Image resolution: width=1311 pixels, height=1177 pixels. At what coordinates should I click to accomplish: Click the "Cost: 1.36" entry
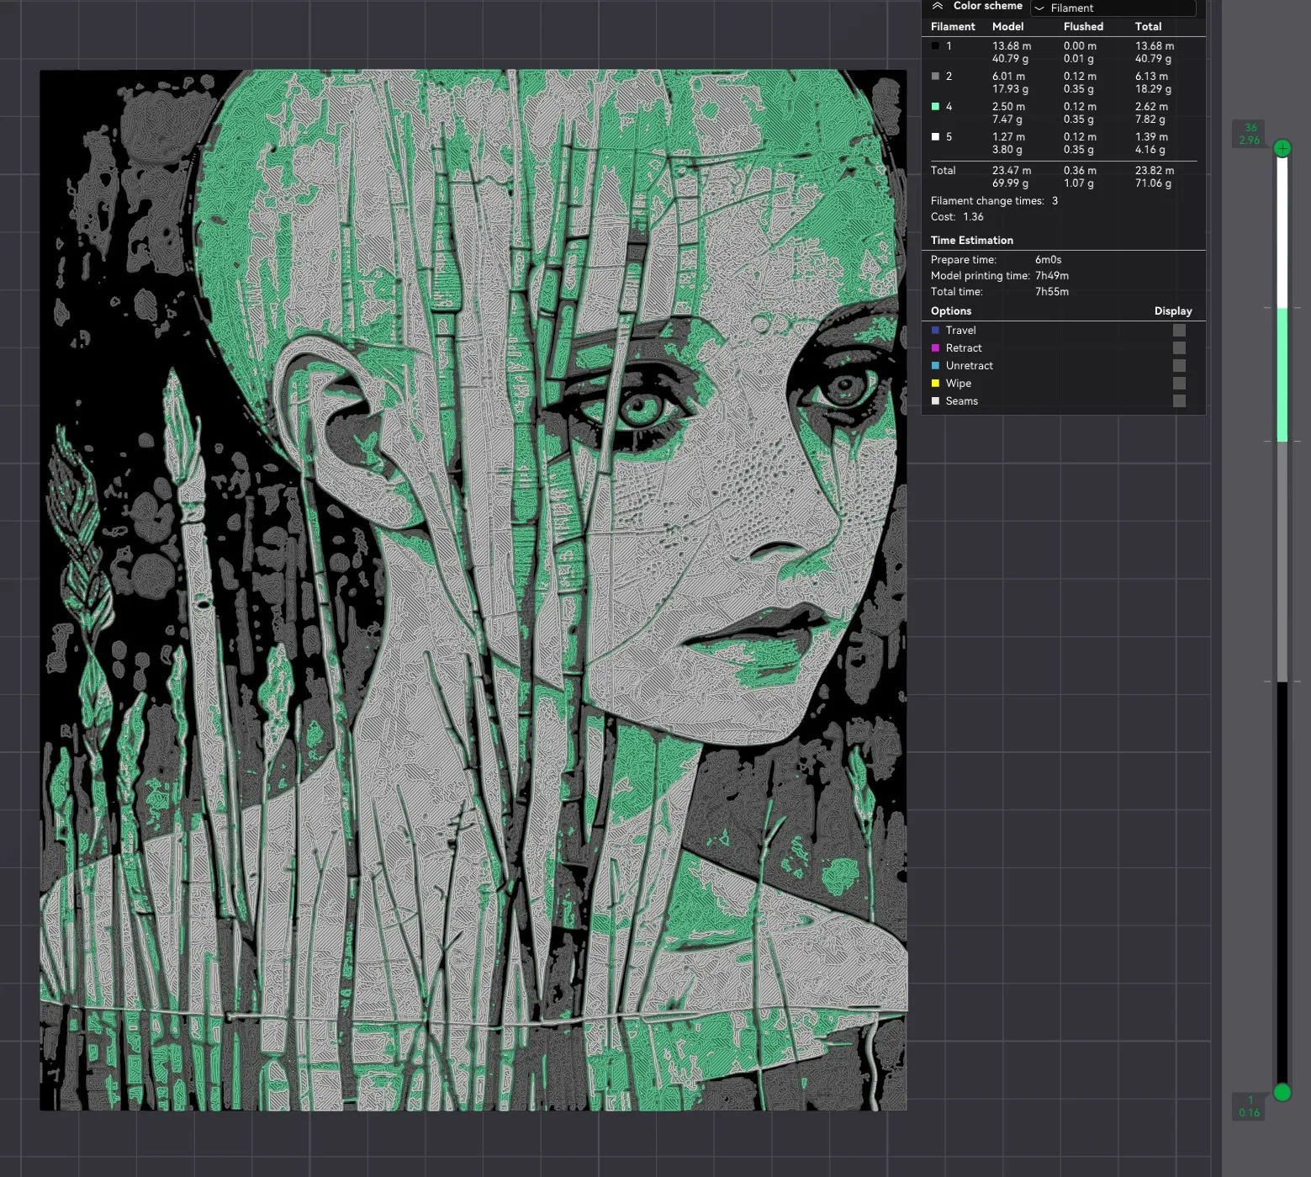coord(957,217)
